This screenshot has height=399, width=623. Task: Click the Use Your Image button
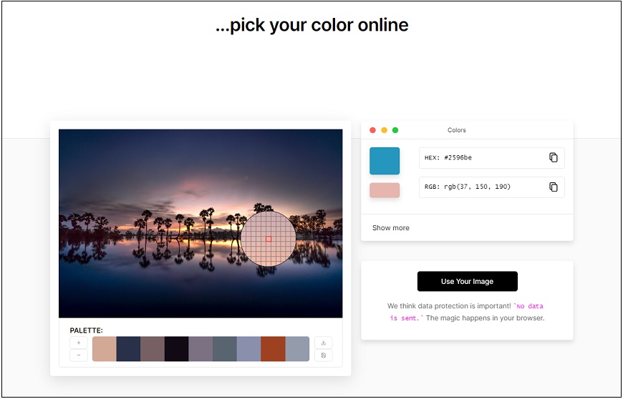467,281
